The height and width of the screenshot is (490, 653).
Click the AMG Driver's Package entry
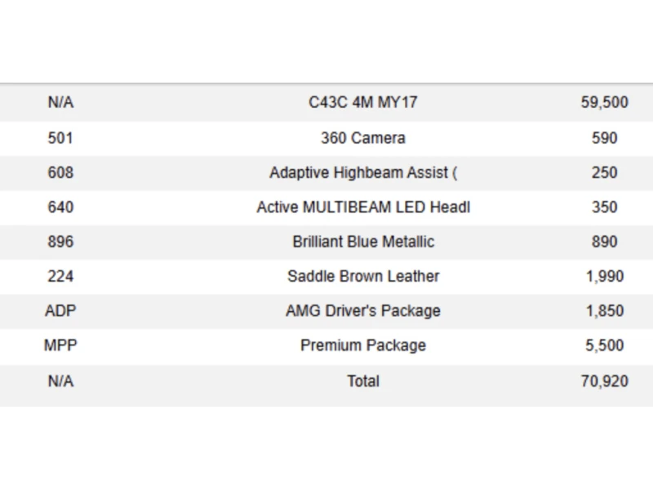coord(363,311)
